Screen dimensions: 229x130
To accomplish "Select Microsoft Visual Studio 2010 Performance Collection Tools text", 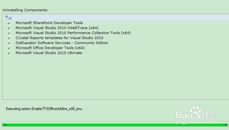I will 73,33.
